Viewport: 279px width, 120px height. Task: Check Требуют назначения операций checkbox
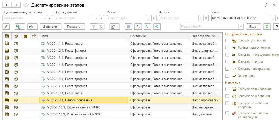coord(227,103)
